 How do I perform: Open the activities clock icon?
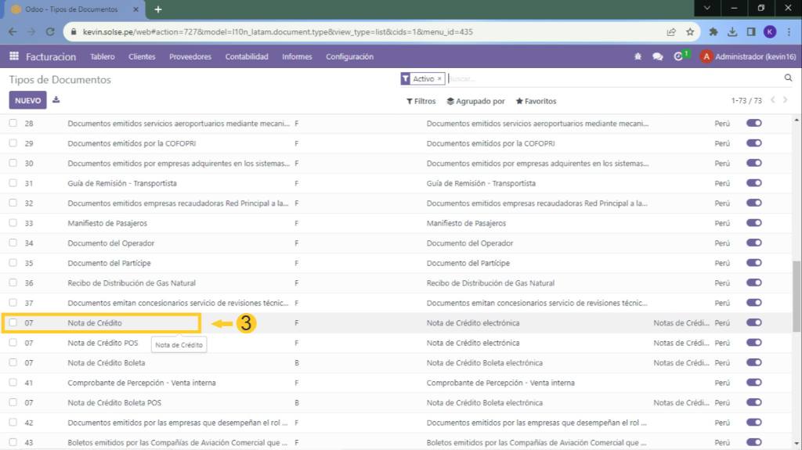678,56
